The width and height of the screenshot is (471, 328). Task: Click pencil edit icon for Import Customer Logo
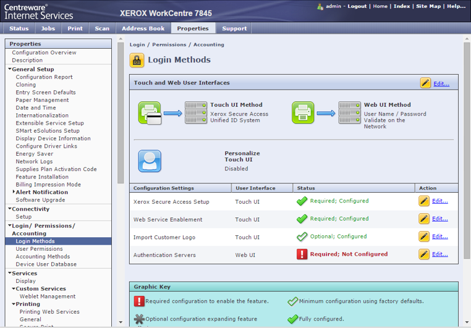pyautogui.click(x=424, y=237)
